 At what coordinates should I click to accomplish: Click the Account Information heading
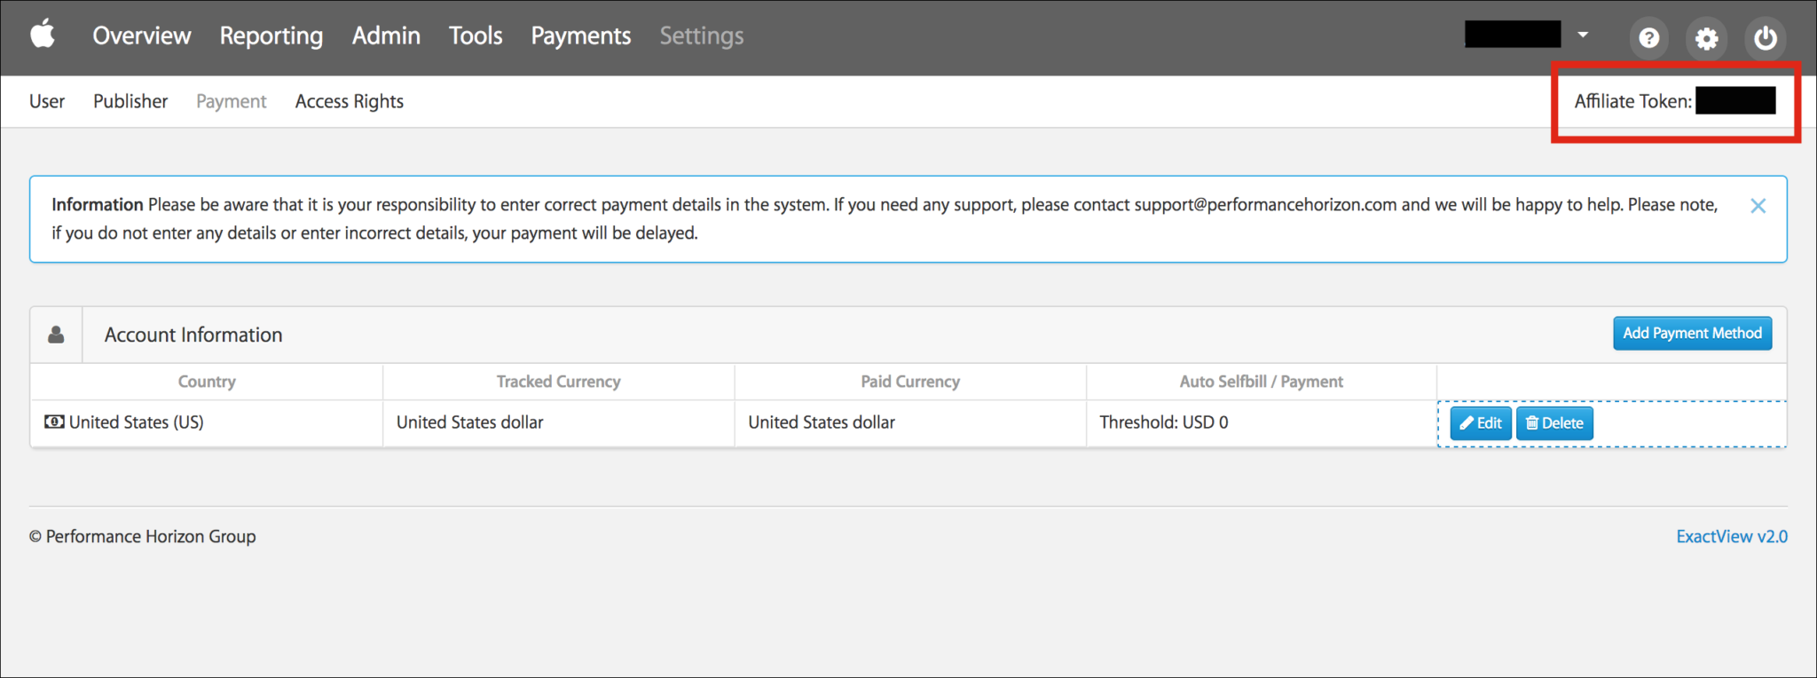pyautogui.click(x=193, y=335)
